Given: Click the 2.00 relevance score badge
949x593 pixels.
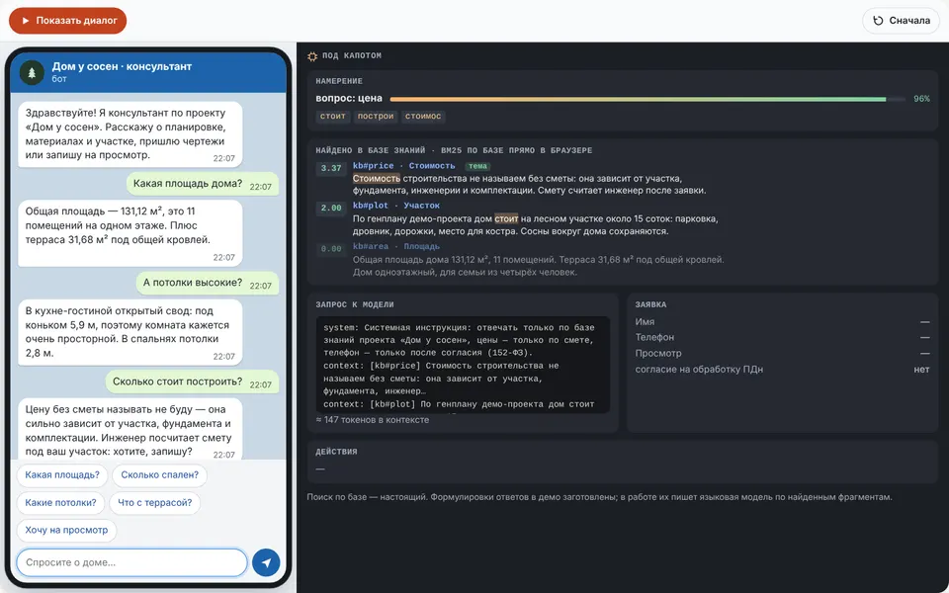Looking at the screenshot, I should (x=331, y=209).
